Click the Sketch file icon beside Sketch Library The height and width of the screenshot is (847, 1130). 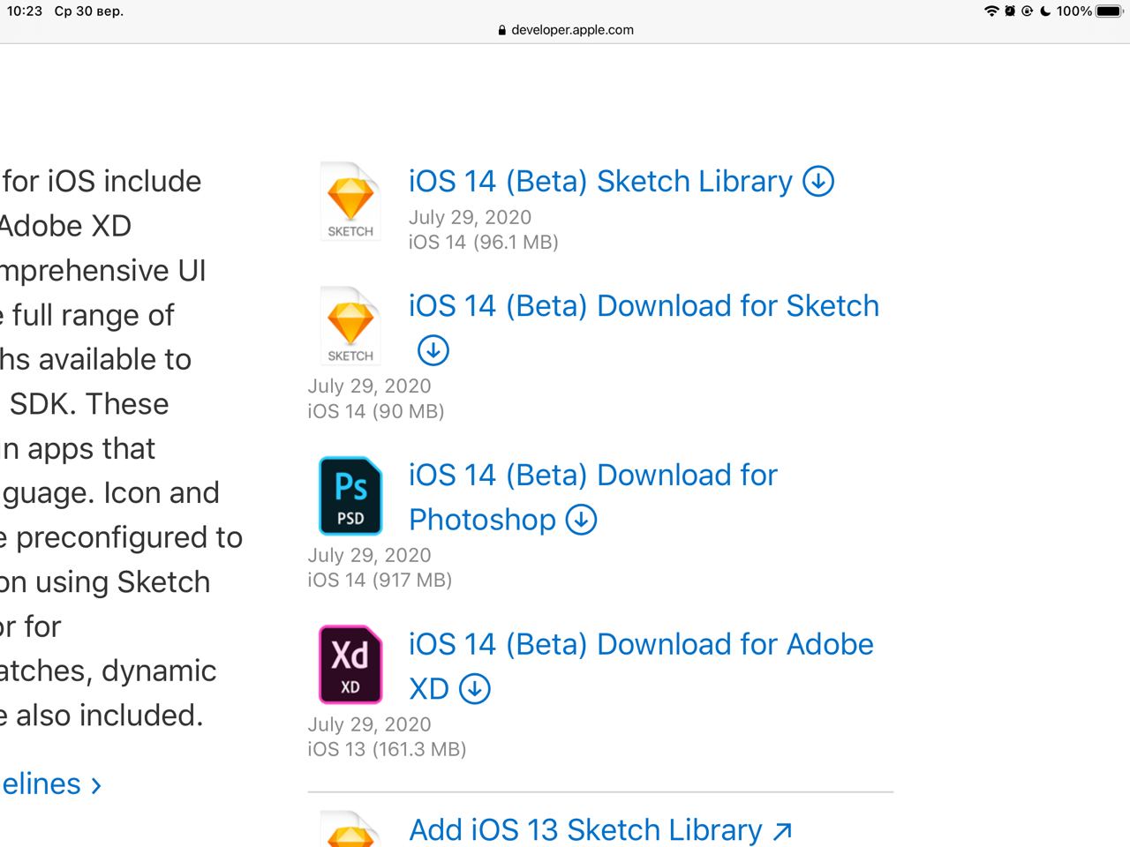pos(350,202)
